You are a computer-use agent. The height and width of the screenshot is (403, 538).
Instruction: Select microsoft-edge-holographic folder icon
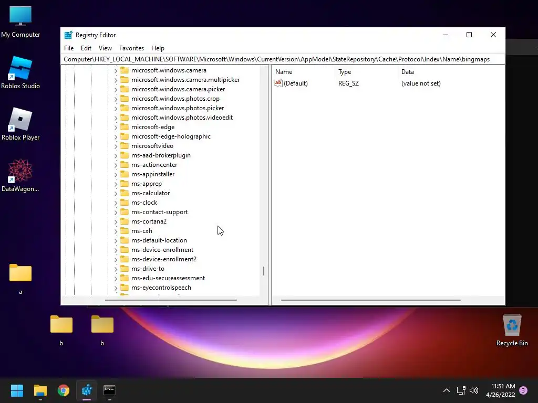coord(125,136)
